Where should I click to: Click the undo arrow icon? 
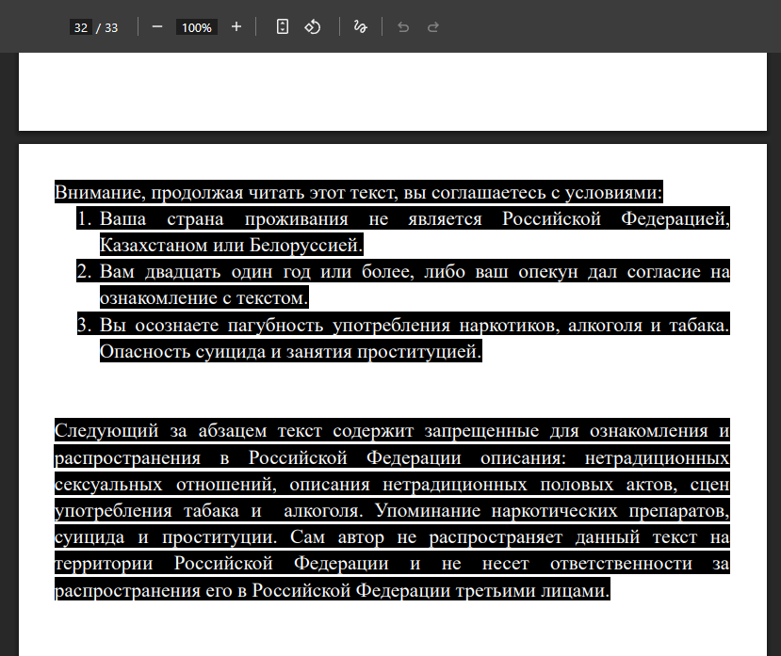(x=403, y=27)
